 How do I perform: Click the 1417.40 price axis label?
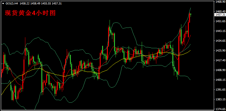[220, 60]
